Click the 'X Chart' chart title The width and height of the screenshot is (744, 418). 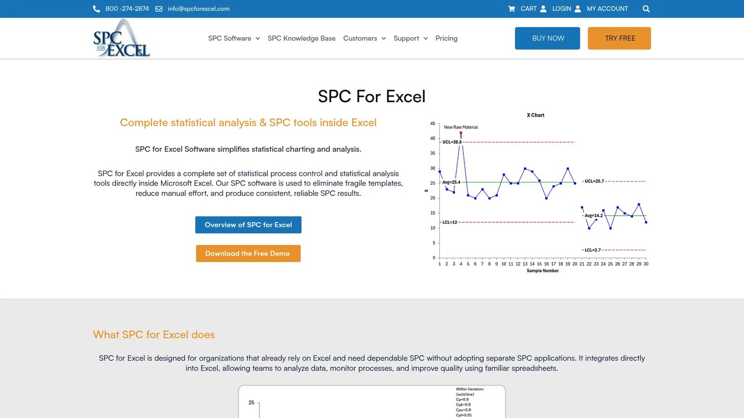(536, 115)
